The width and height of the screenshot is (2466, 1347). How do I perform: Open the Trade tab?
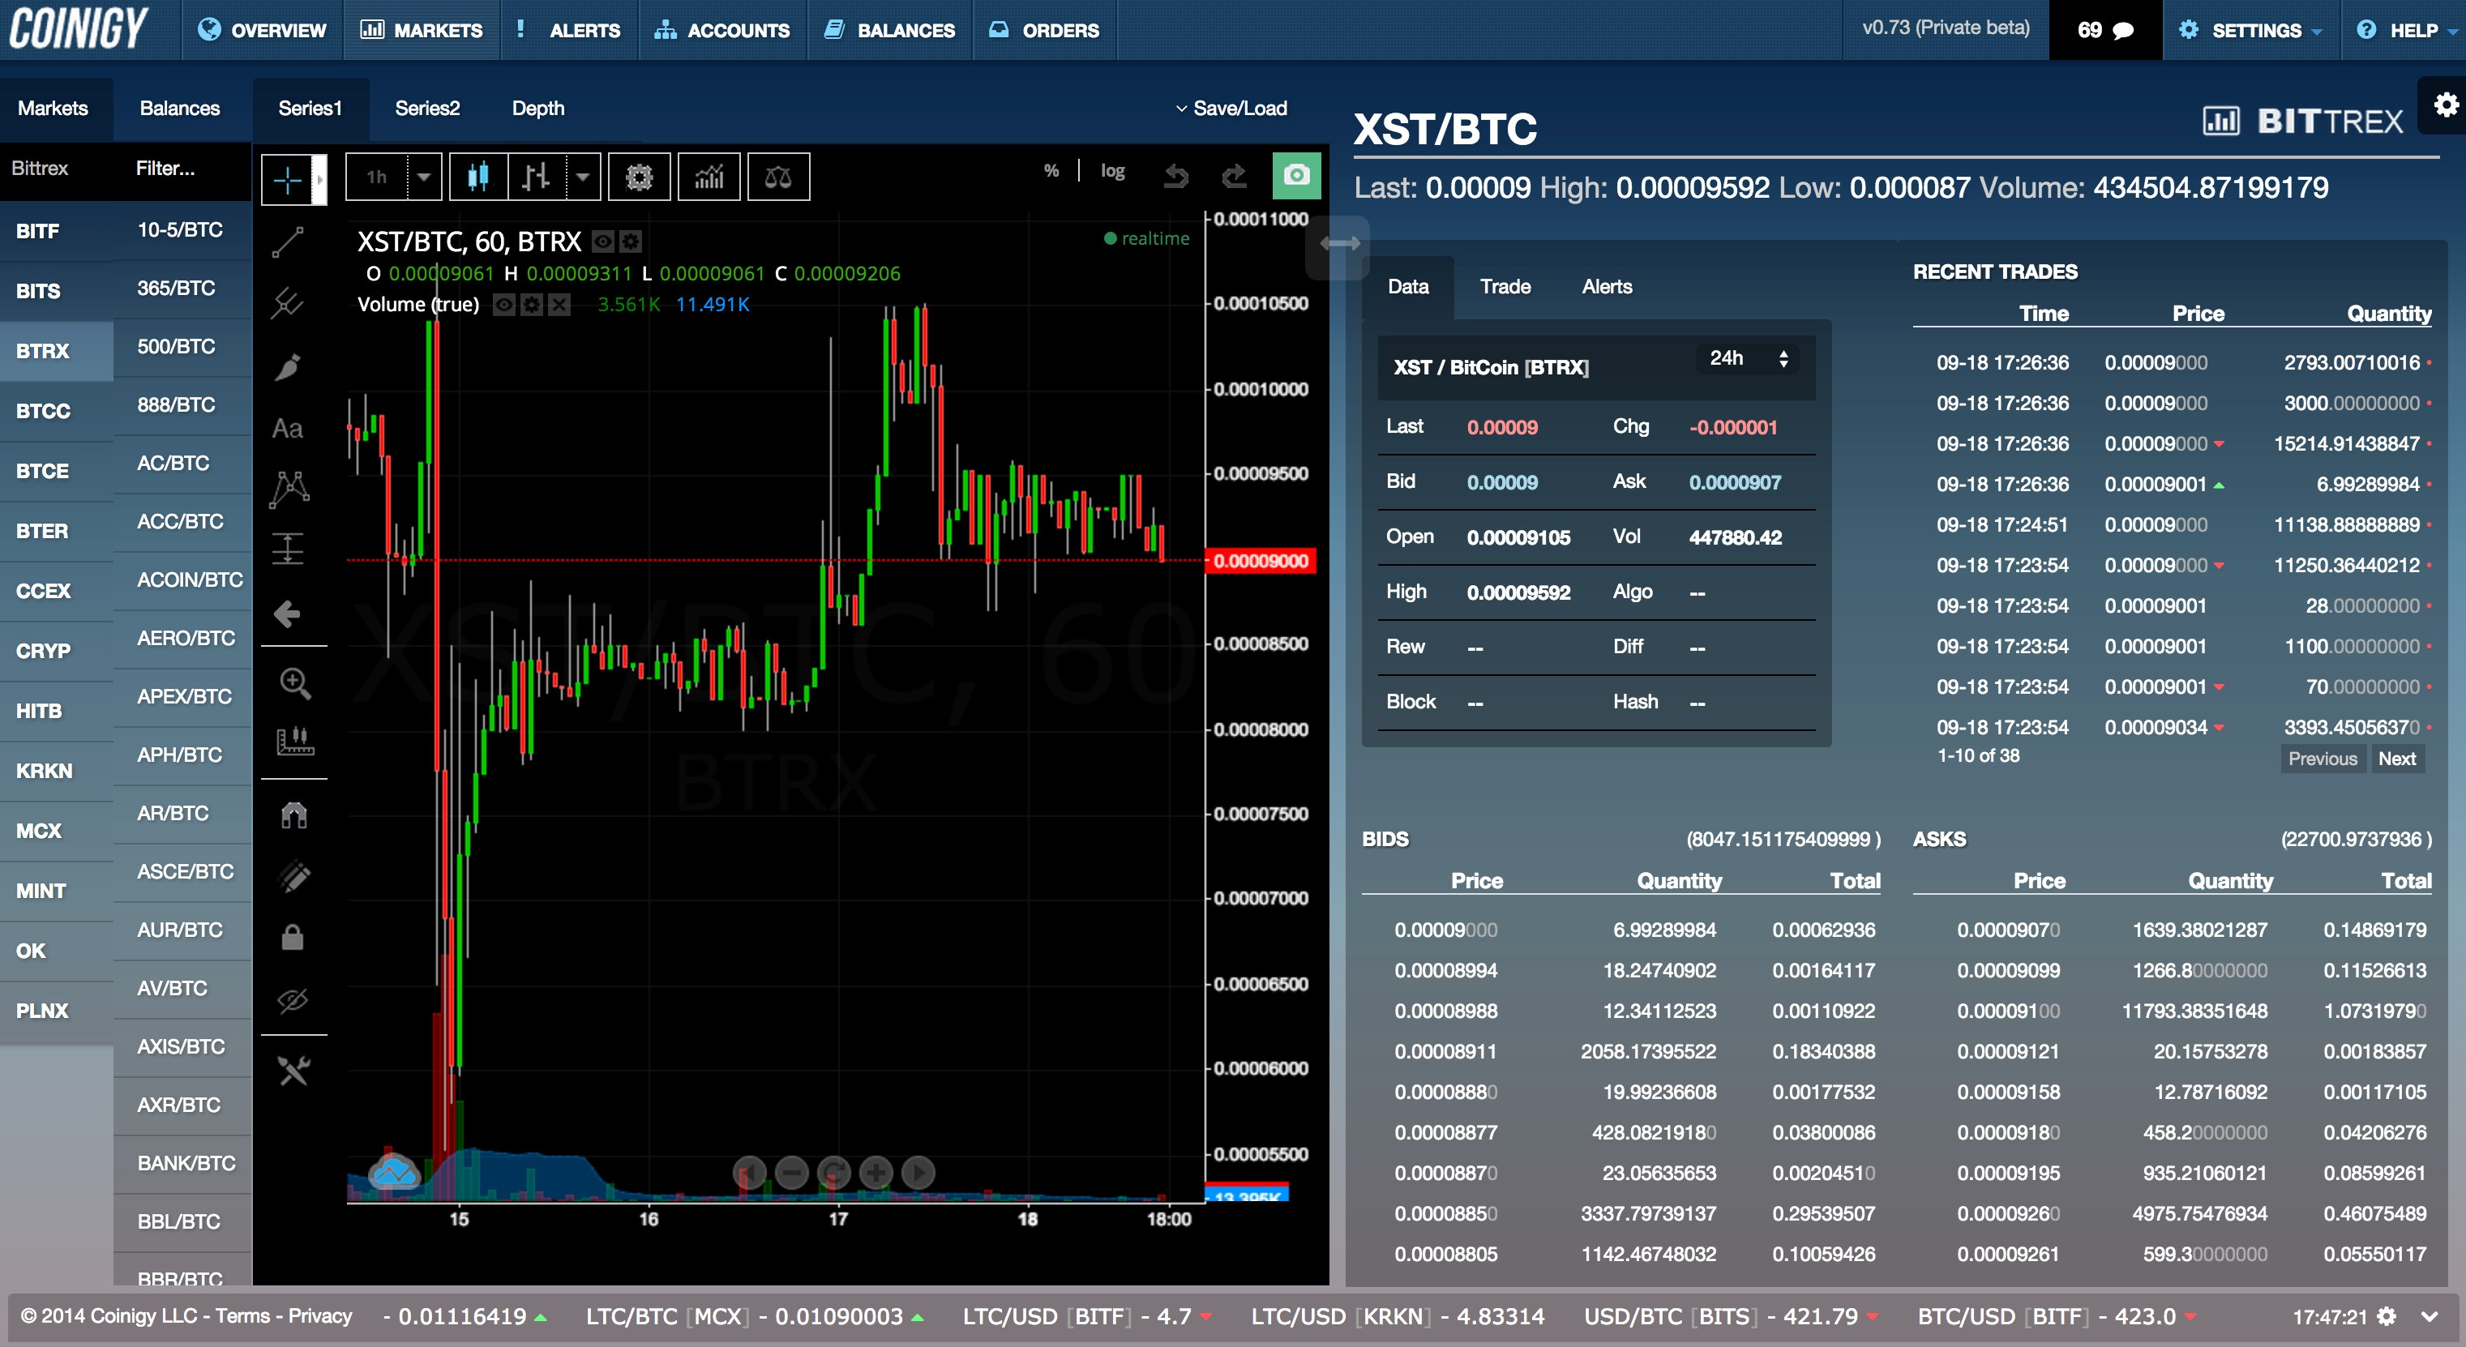coord(1505,286)
